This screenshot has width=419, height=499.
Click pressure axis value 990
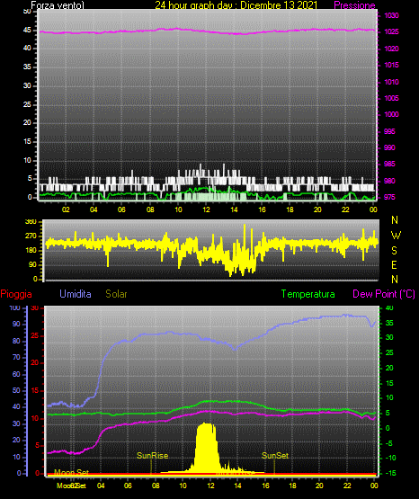click(x=389, y=147)
